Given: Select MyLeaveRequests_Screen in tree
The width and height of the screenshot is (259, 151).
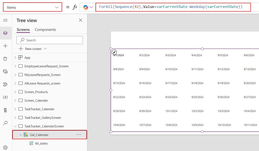Looking at the screenshot, I should tap(42, 75).
